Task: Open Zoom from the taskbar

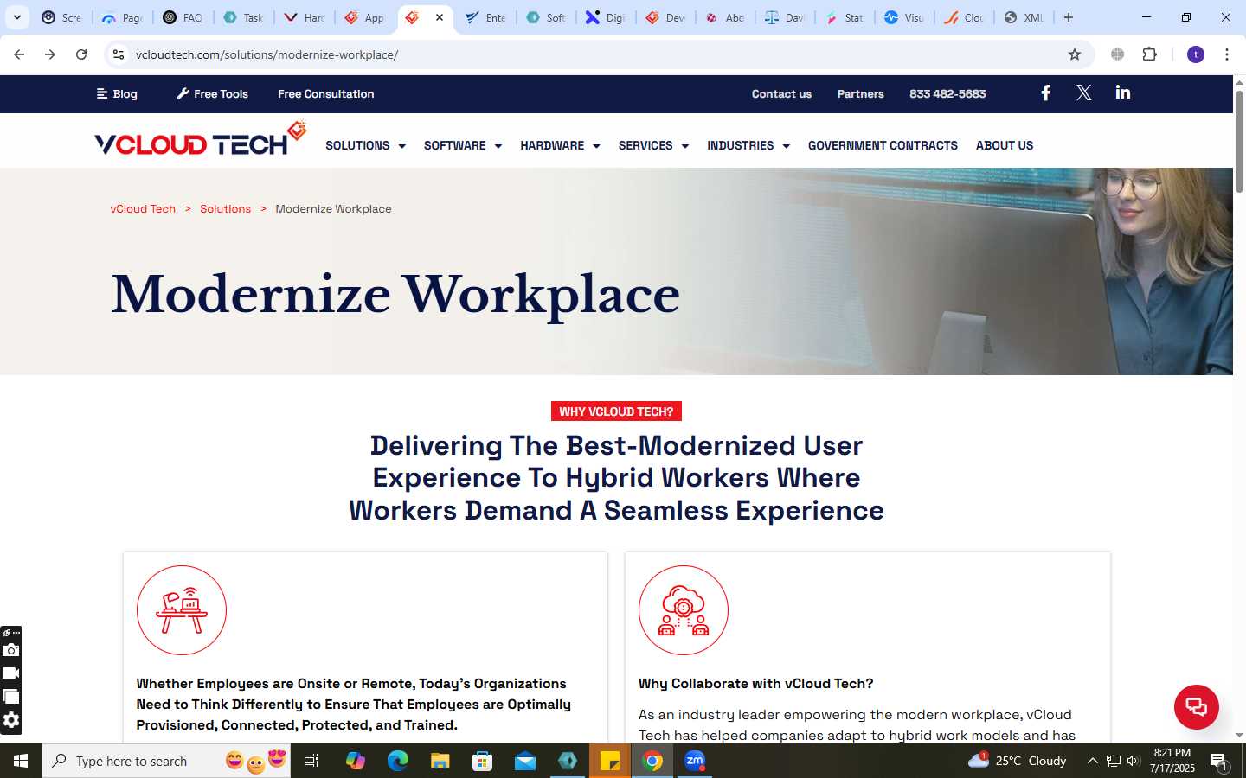Action: point(695,761)
